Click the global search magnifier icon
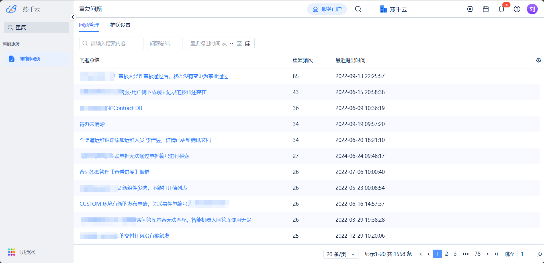544x263 pixels. click(358, 9)
